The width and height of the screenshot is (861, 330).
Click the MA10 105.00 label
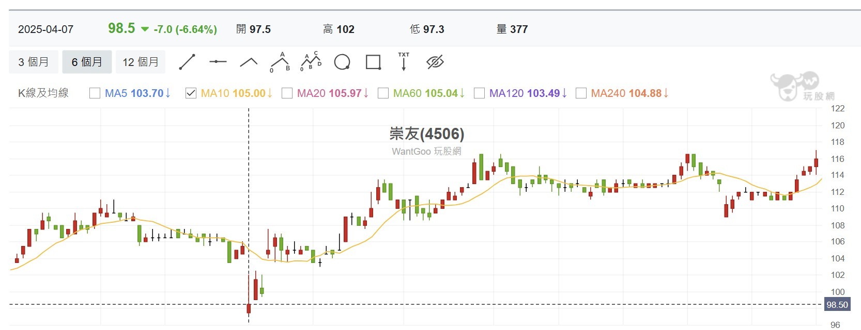pyautogui.click(x=236, y=93)
